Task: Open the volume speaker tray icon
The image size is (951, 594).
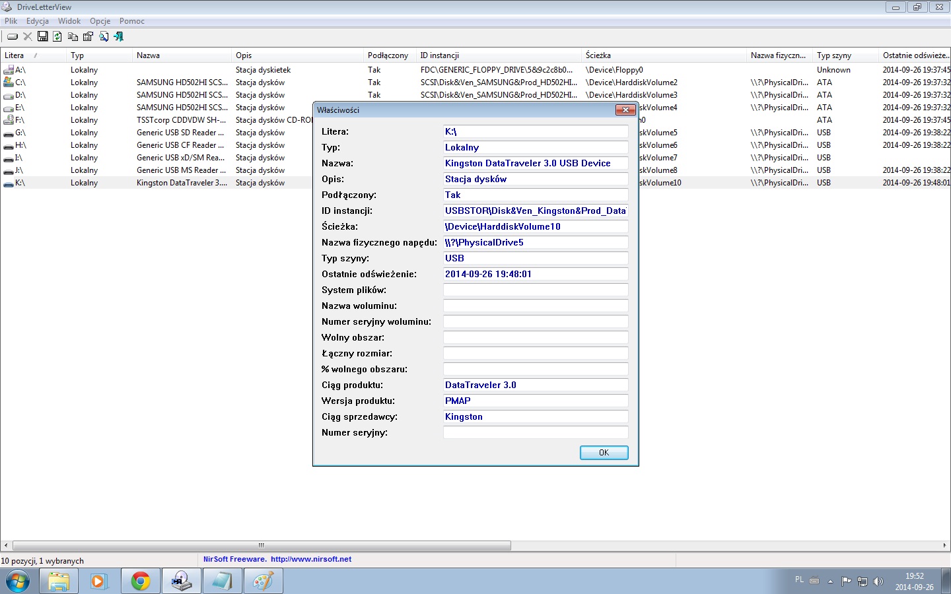Action: click(x=878, y=581)
